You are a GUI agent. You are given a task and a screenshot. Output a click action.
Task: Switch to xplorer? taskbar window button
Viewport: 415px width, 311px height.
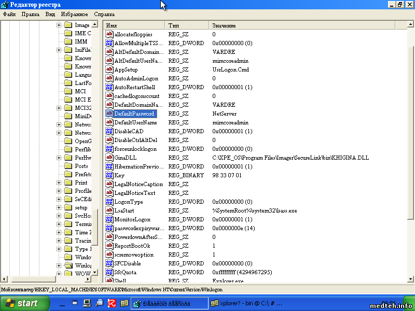coord(247,303)
